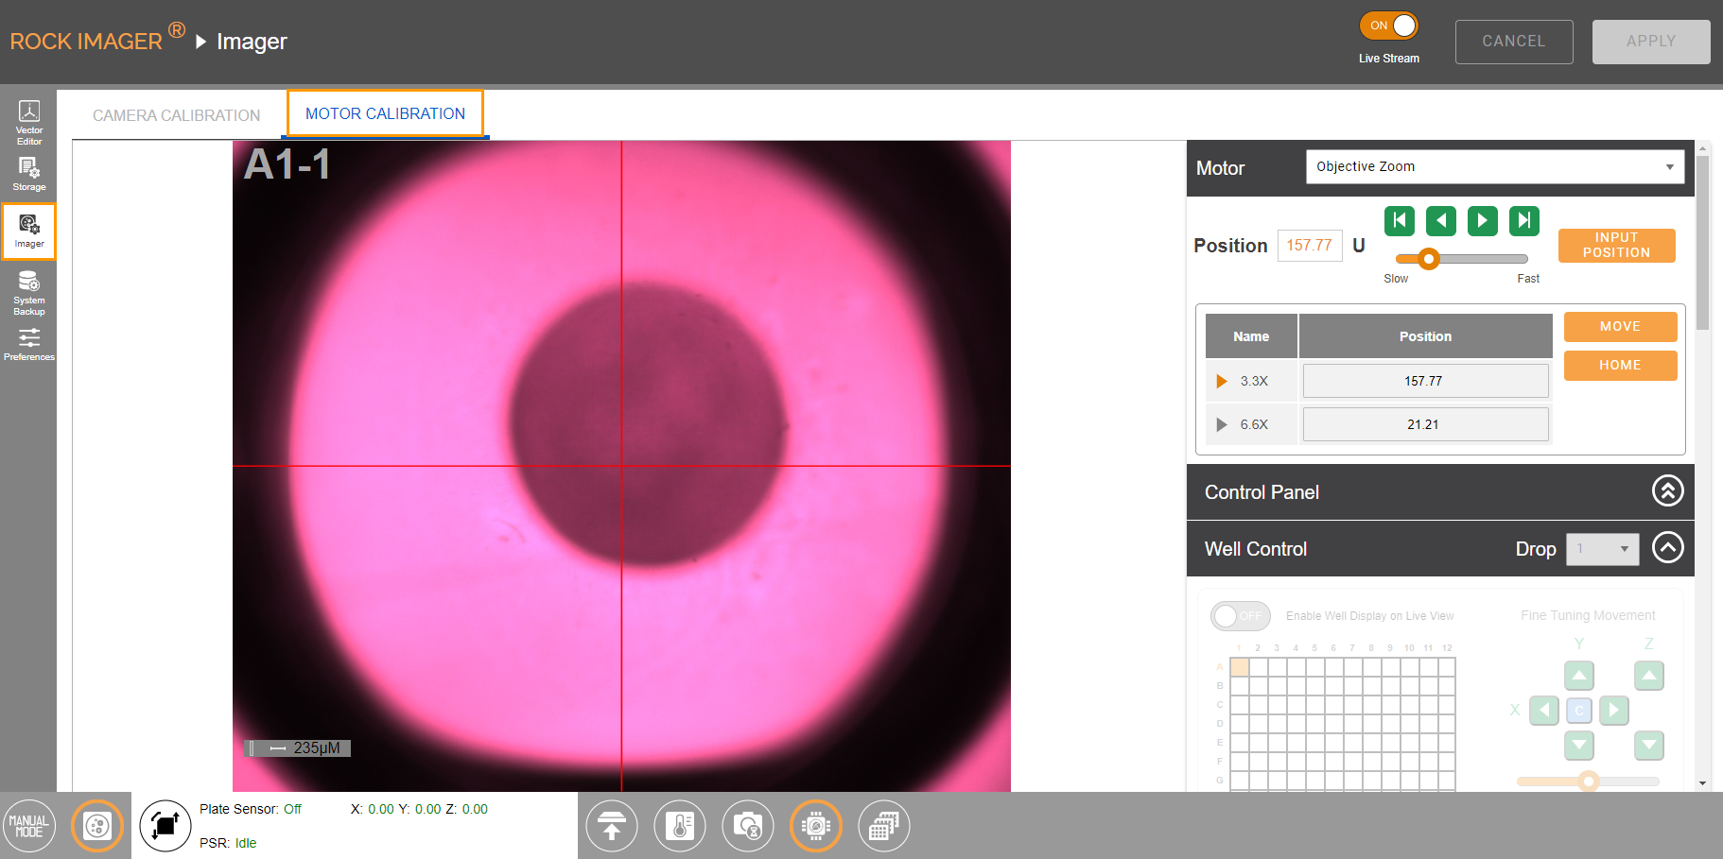Viewport: 1723px width, 859px height.
Task: Enable Well Display on Live View toggle
Action: (x=1240, y=616)
